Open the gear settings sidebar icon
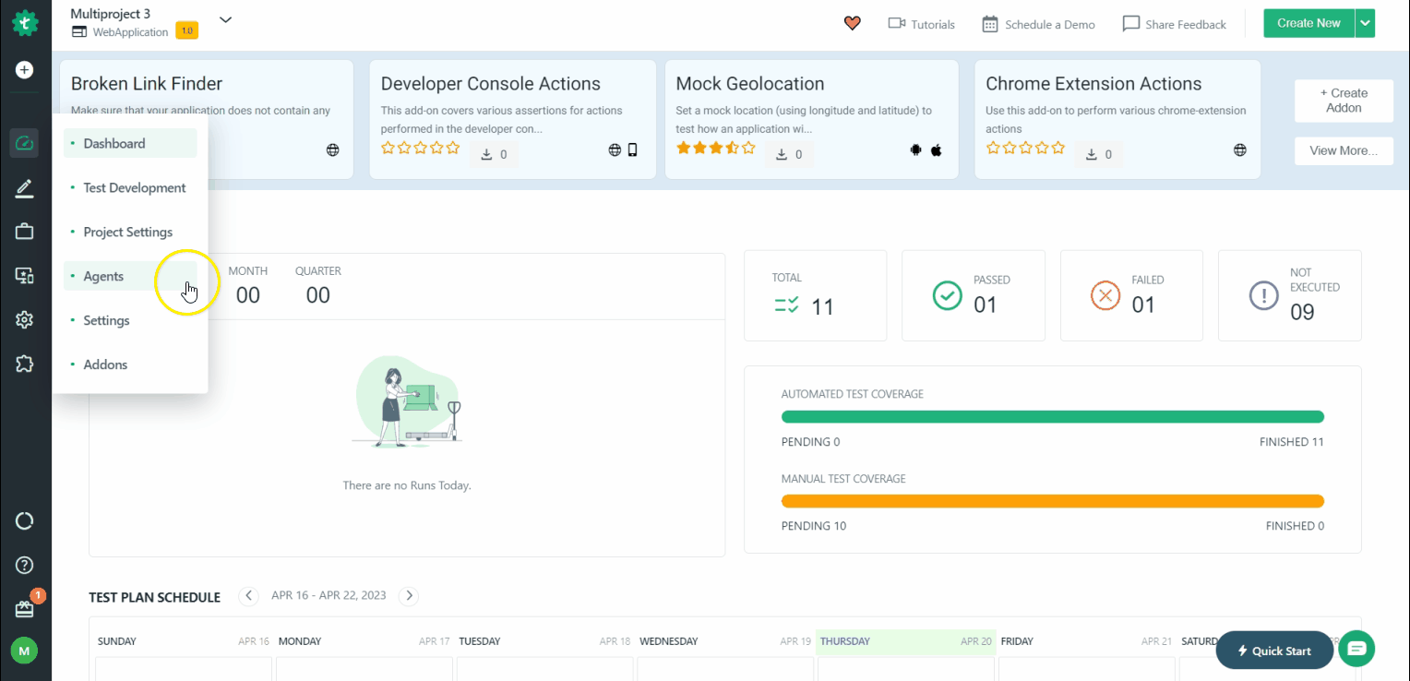 (25, 319)
